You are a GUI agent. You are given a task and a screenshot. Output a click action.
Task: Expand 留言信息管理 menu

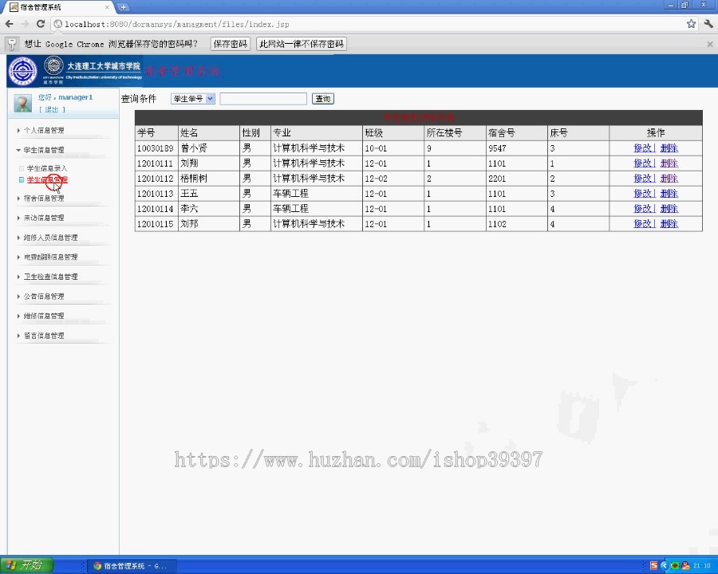tap(44, 336)
